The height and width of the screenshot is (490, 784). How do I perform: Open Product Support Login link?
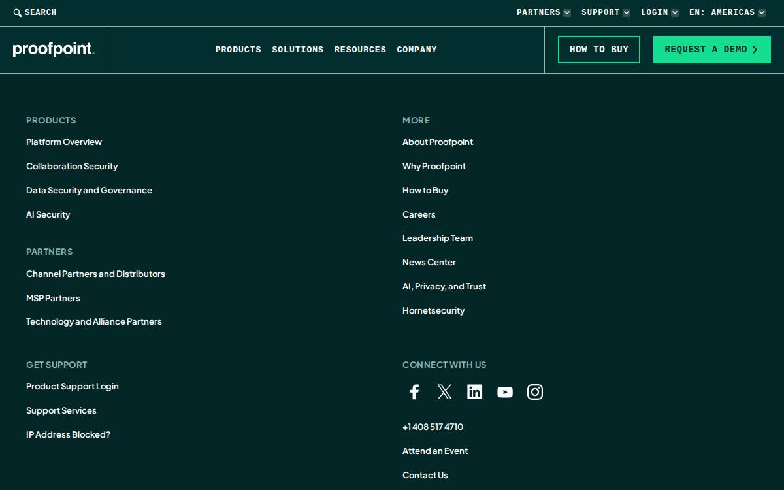tap(73, 386)
